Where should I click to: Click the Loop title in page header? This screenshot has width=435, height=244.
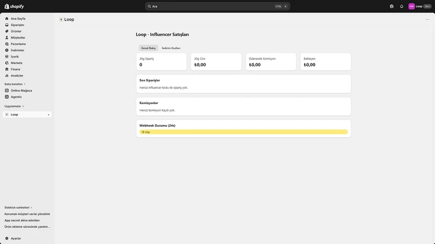[x=69, y=20]
